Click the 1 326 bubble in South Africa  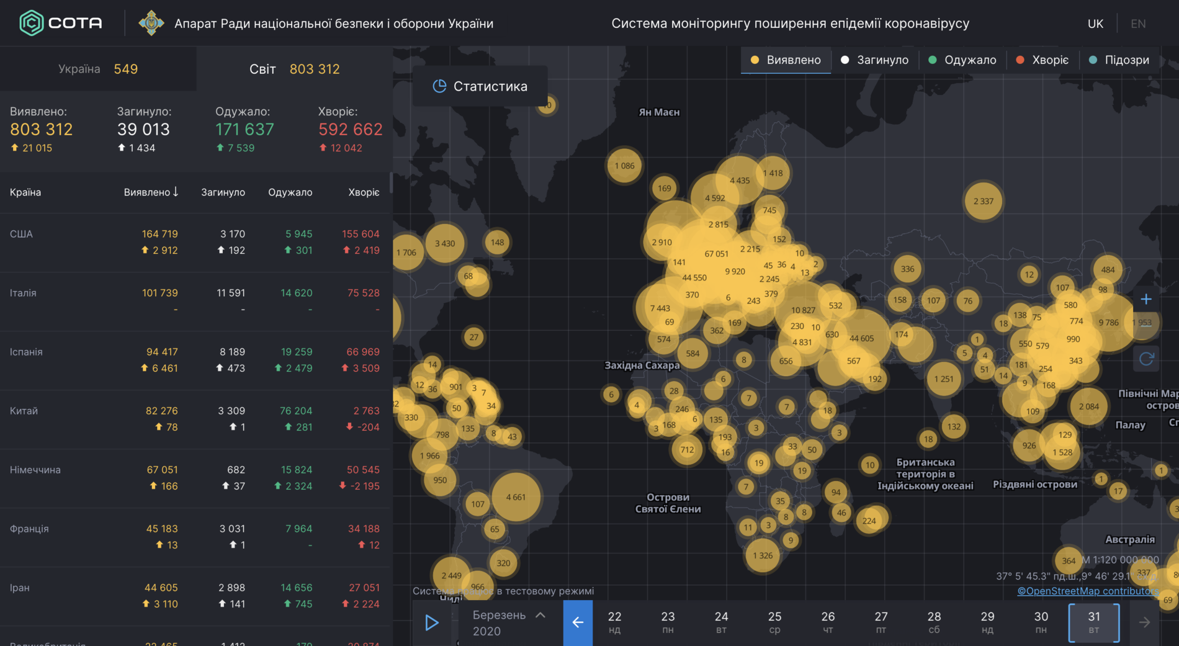pyautogui.click(x=763, y=555)
